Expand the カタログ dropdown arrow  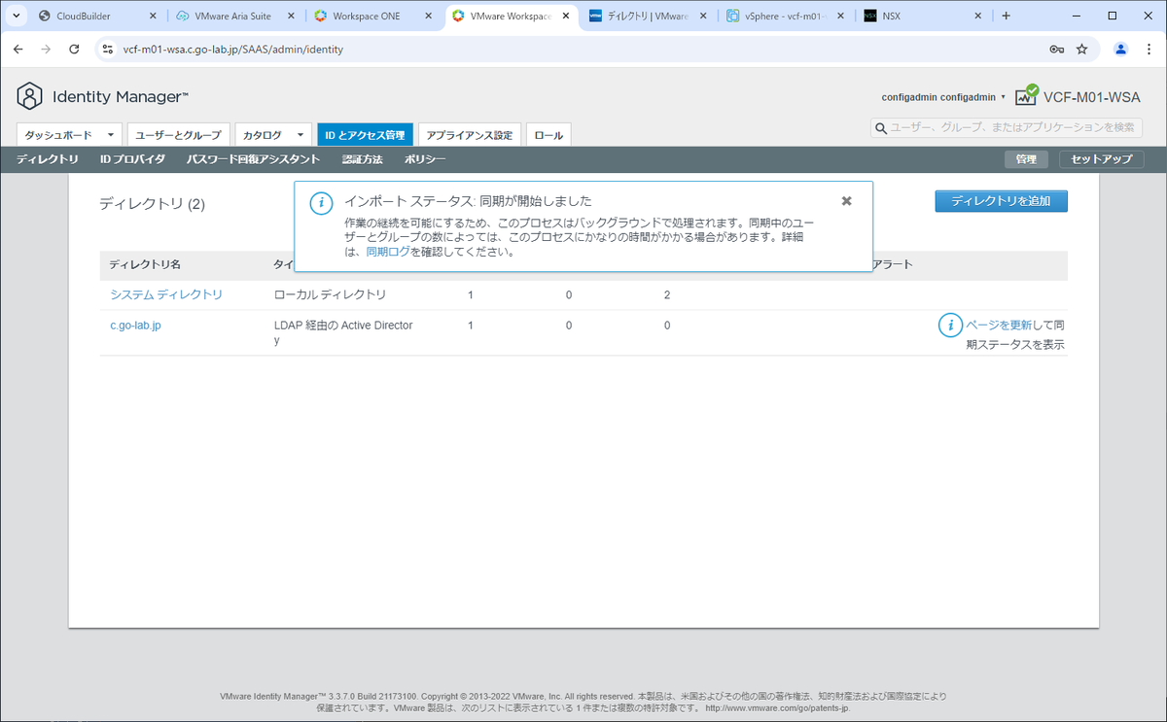pyautogui.click(x=301, y=135)
